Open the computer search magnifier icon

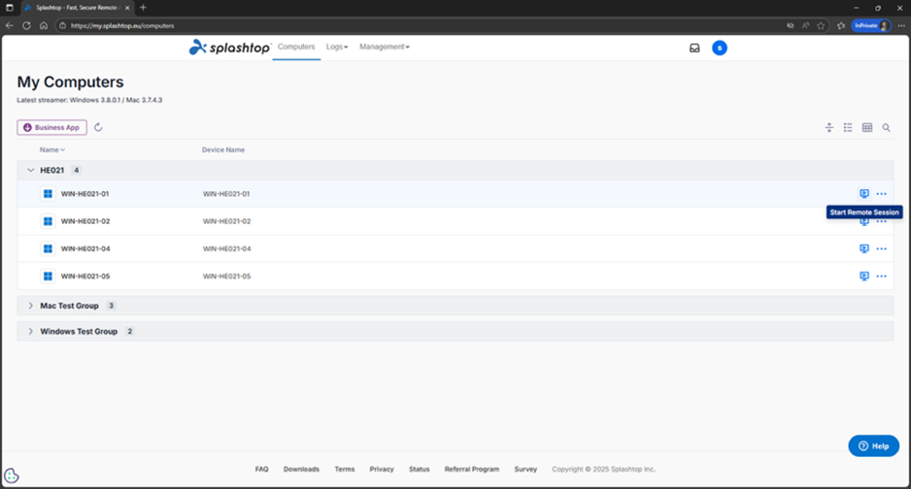[886, 127]
